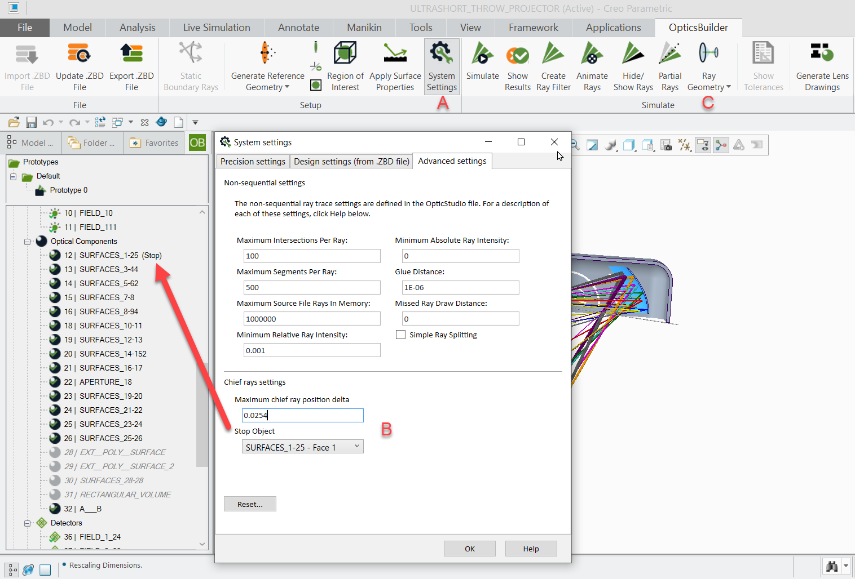855x579 pixels.
Task: Click the saved orientations cube icon
Action: (647, 145)
